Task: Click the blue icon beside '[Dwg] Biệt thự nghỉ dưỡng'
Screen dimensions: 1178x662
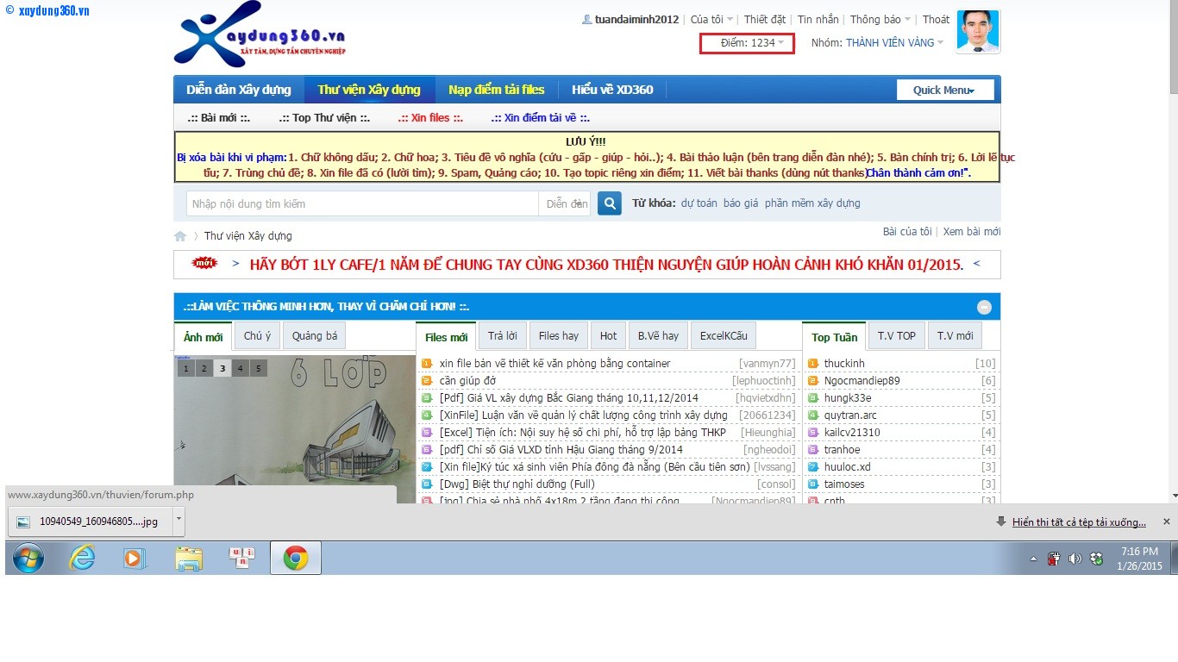Action: [x=427, y=484]
